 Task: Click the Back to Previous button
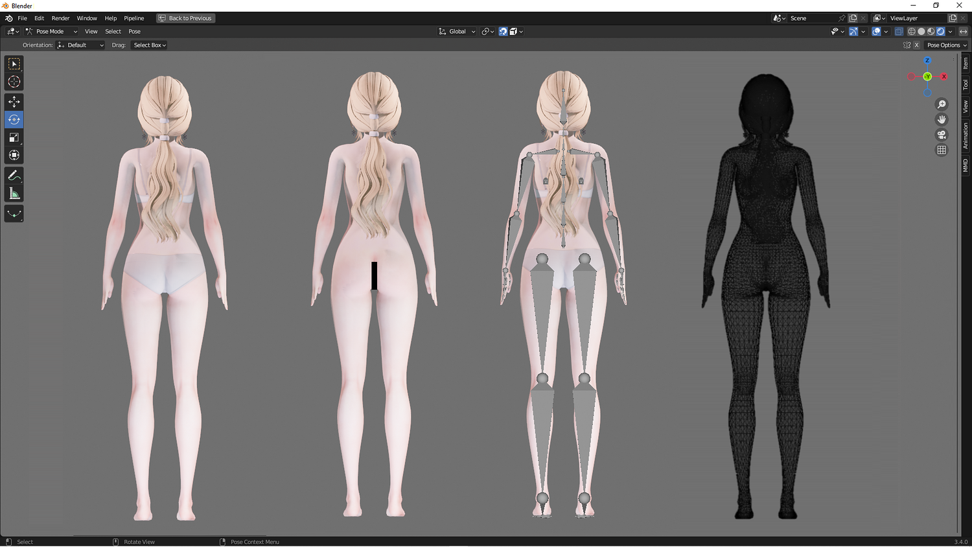185,18
